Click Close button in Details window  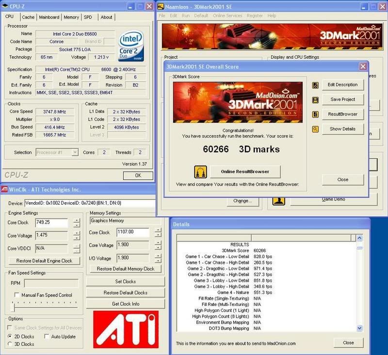(348, 342)
